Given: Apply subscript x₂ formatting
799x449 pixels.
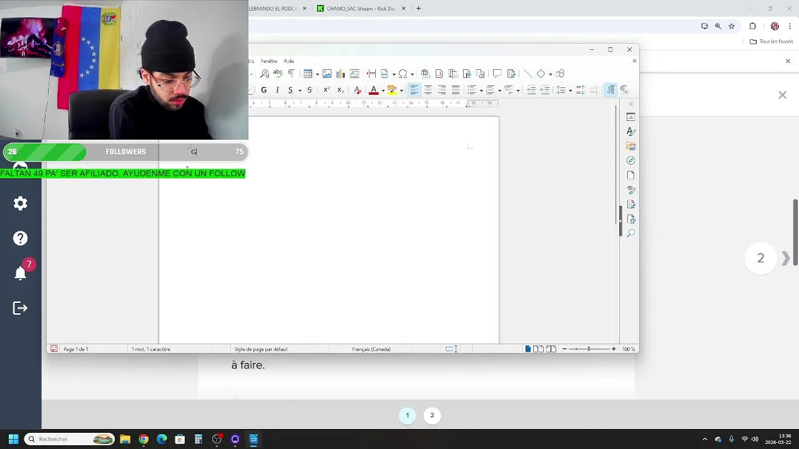Looking at the screenshot, I should coord(340,90).
